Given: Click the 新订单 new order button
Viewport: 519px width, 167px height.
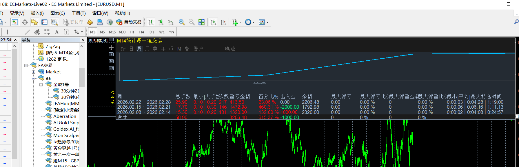Looking at the screenshot, I should coord(73,22).
